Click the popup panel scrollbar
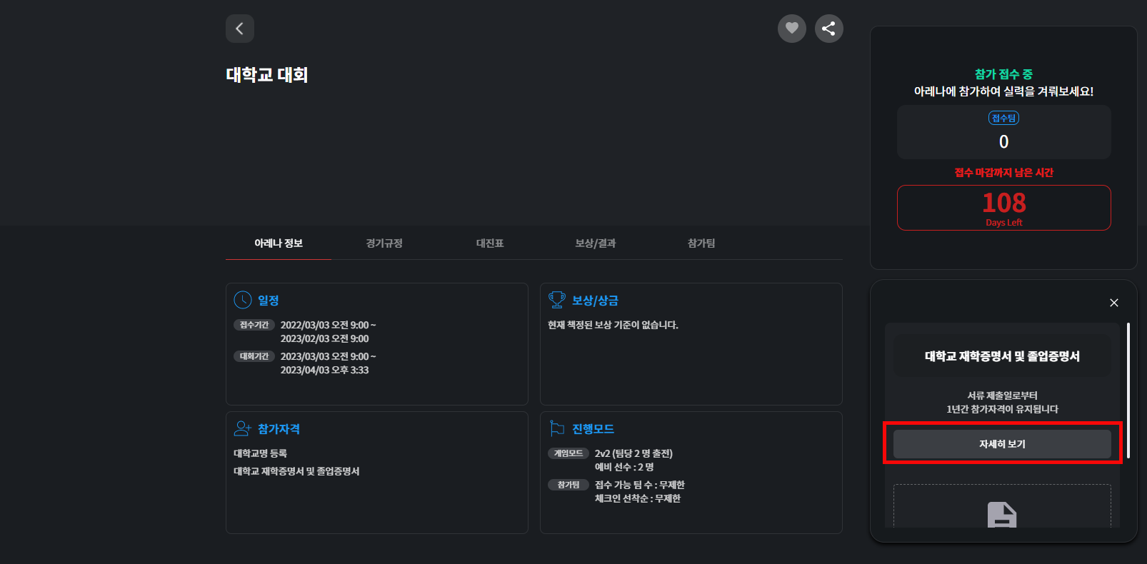 [x=1128, y=391]
